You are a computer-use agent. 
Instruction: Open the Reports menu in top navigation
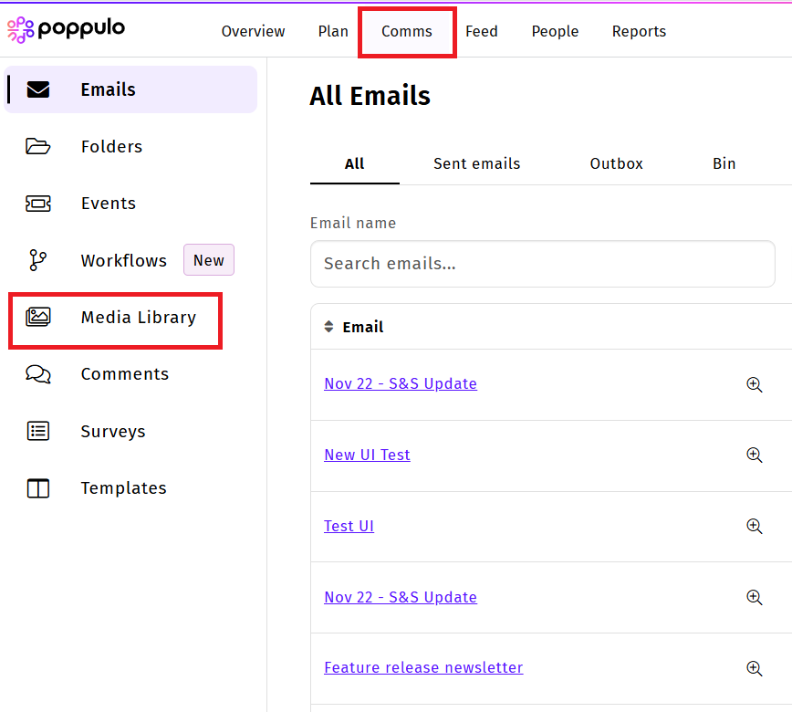(639, 31)
